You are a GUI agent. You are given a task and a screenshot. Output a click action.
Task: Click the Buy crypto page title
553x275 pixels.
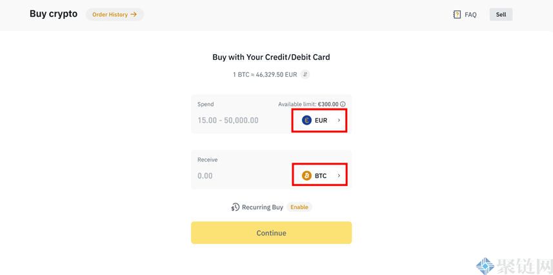54,14
